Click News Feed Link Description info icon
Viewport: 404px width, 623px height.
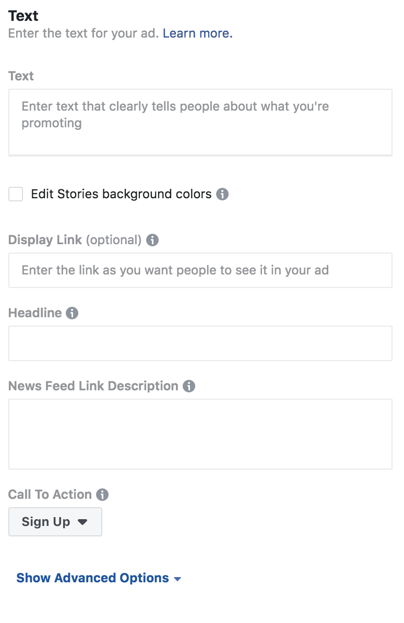tap(189, 386)
